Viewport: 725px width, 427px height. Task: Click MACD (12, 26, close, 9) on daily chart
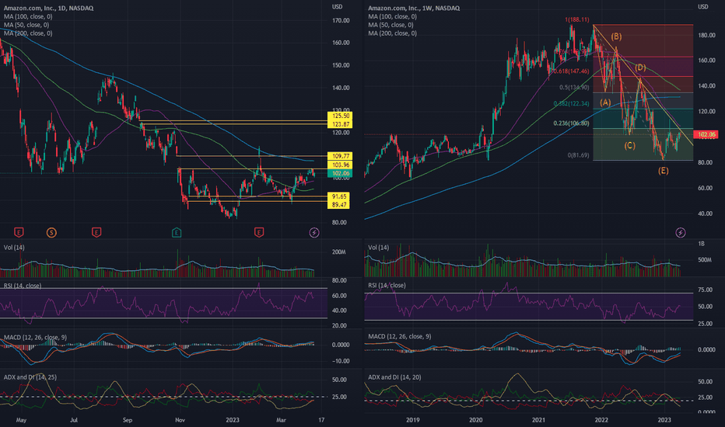point(35,338)
